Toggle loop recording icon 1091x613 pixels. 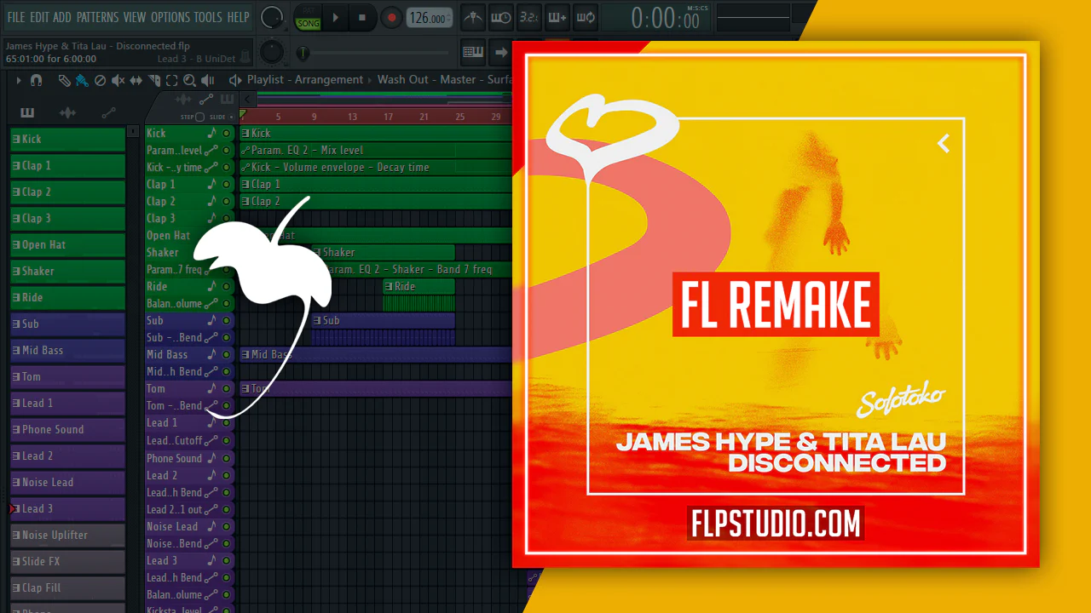coord(586,17)
